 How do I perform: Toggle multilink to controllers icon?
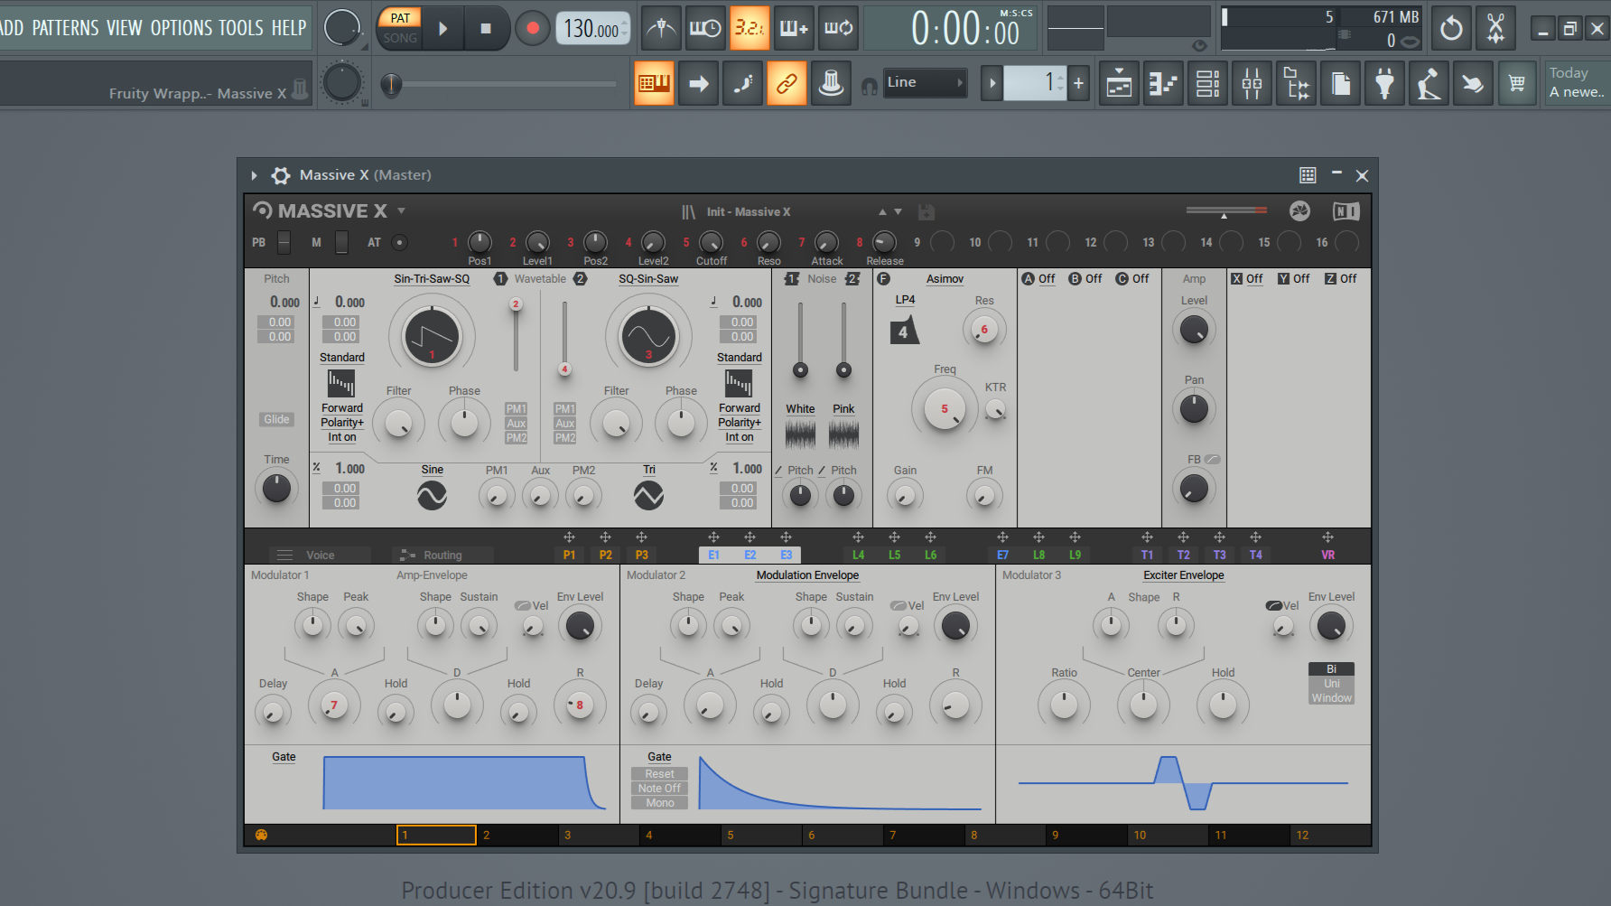[787, 84]
